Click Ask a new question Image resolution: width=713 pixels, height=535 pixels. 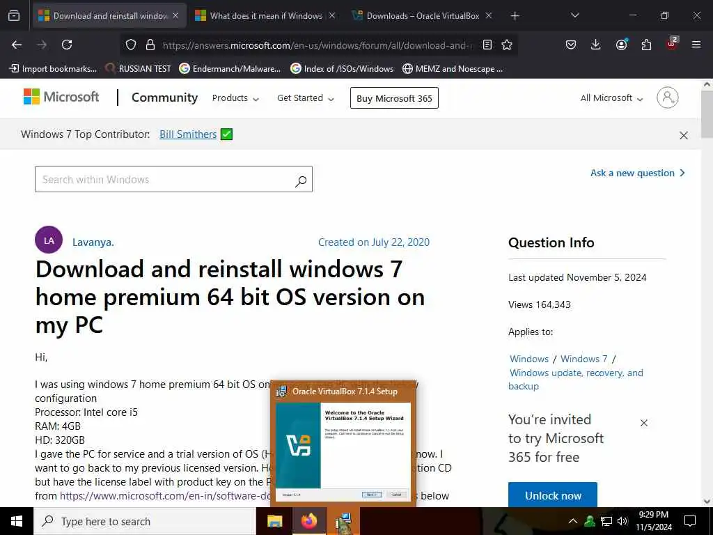[x=638, y=173]
